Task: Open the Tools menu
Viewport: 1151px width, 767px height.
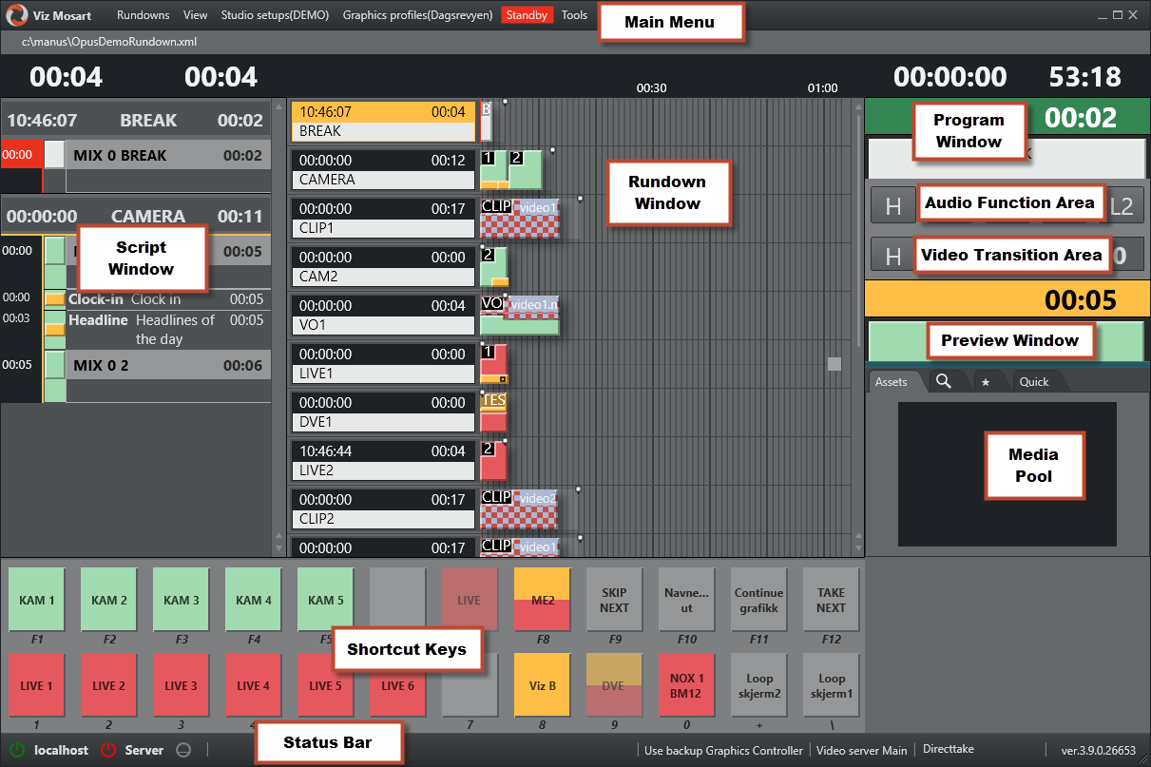Action: pyautogui.click(x=574, y=15)
